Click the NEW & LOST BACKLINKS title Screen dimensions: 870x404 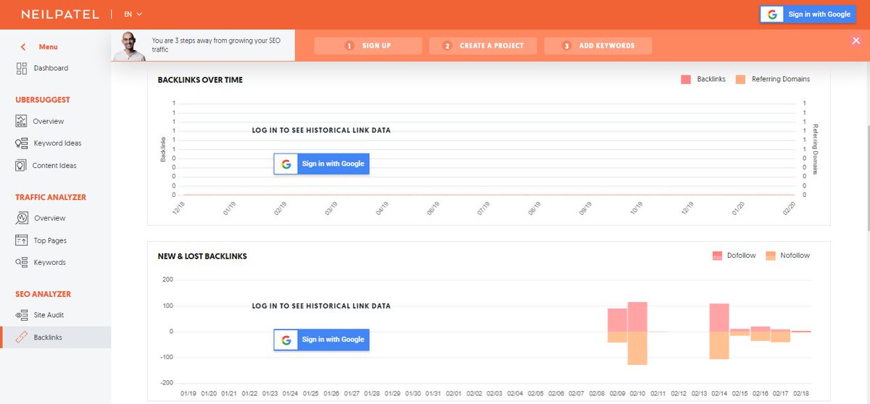coord(202,256)
